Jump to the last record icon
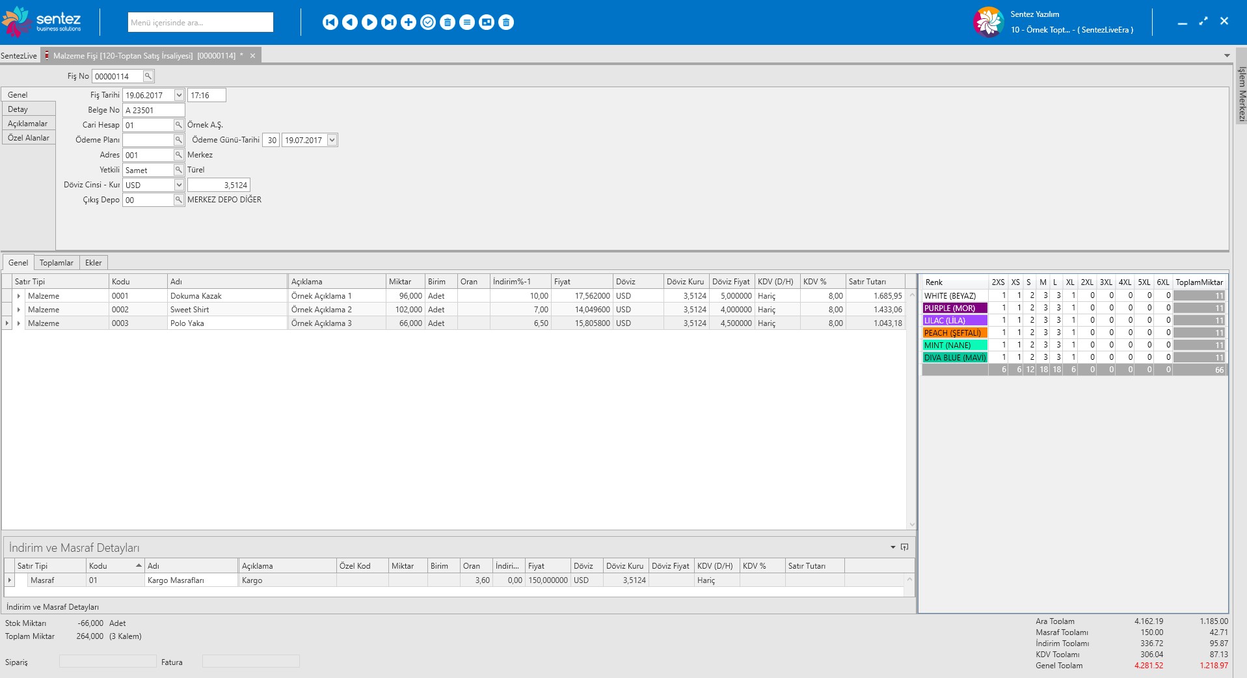The width and height of the screenshot is (1247, 678). [389, 23]
